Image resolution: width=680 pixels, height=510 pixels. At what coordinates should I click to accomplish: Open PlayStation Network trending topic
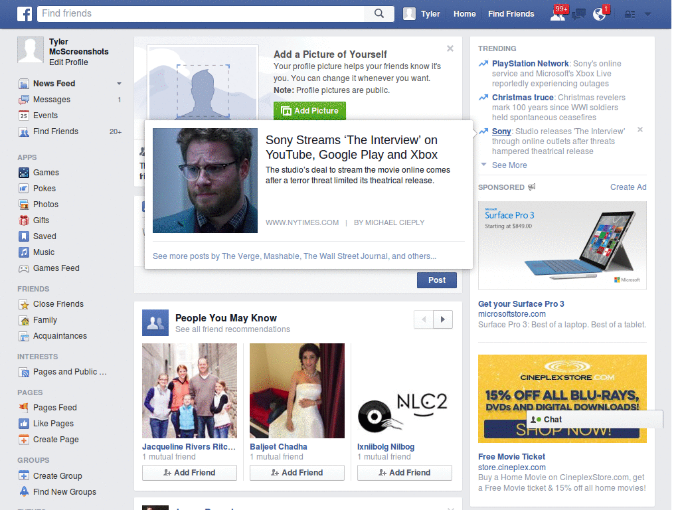pos(530,64)
